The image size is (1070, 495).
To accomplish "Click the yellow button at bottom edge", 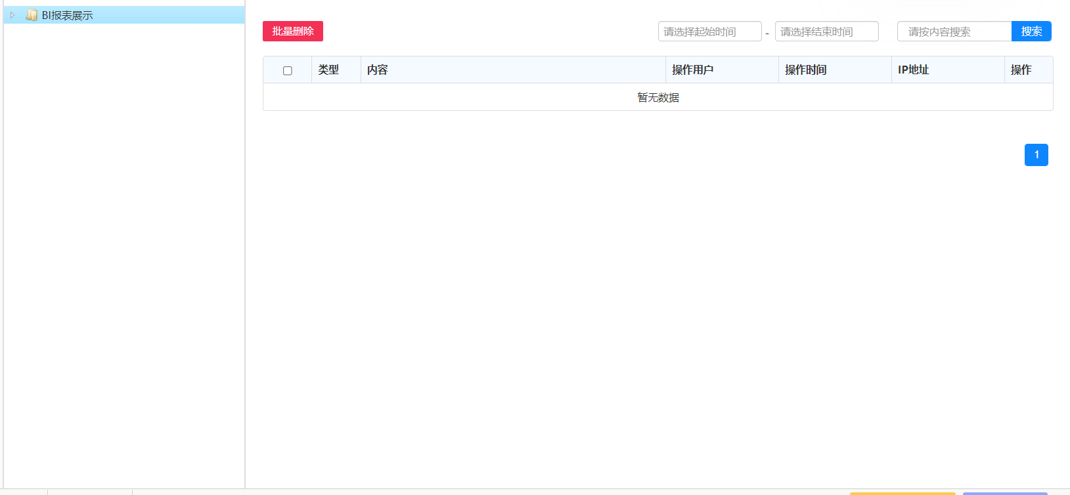I will tap(902, 493).
